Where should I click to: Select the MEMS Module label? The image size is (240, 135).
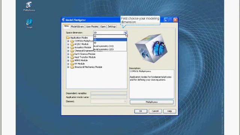click(x=81, y=60)
